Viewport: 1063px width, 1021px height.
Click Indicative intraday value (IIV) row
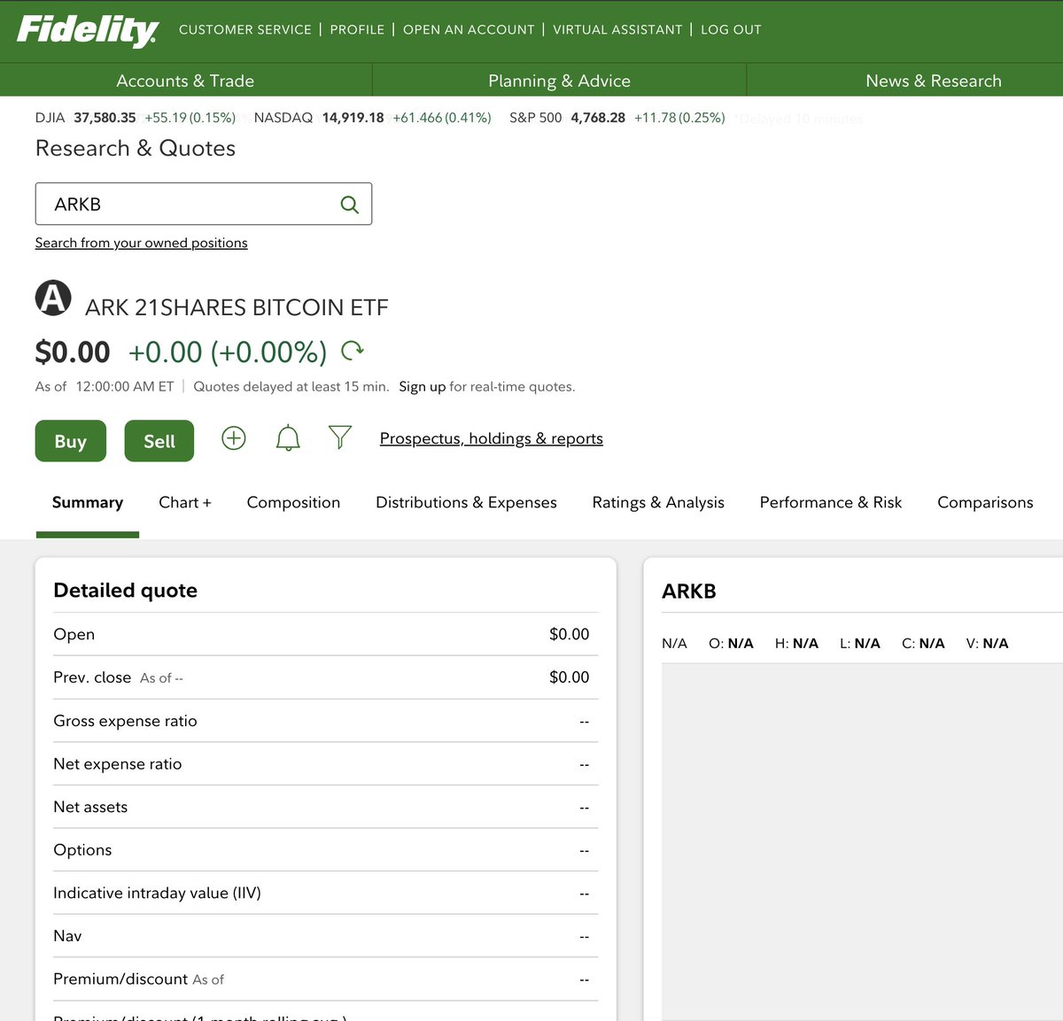coord(325,893)
